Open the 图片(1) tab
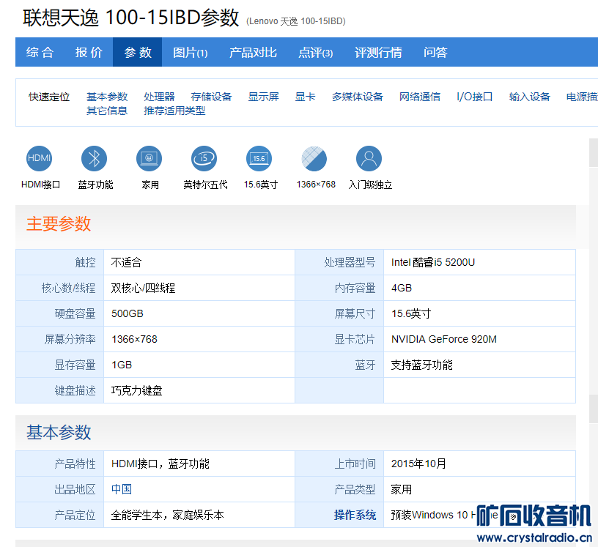Screen dimensions: 598x547 [191, 52]
